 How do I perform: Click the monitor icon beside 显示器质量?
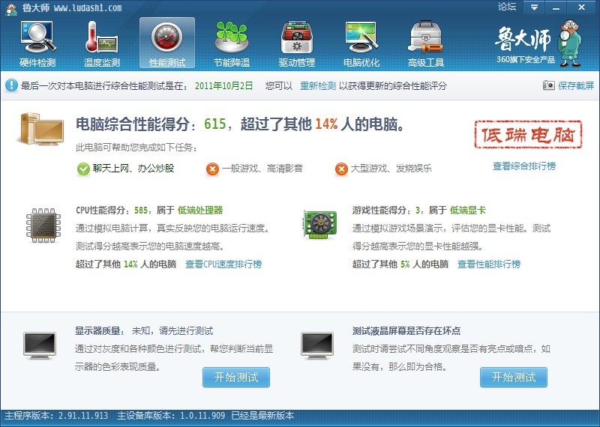click(x=40, y=345)
